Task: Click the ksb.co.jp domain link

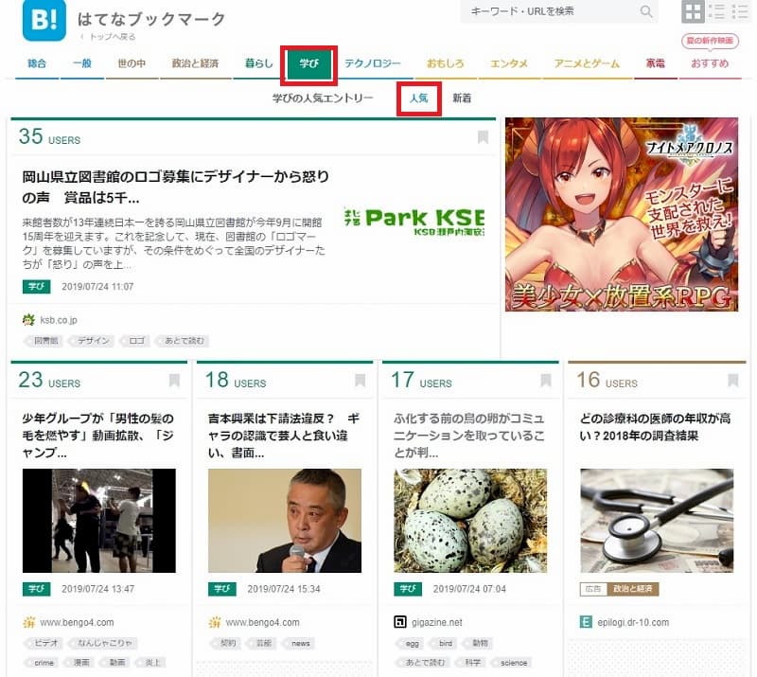Action: 59,320
